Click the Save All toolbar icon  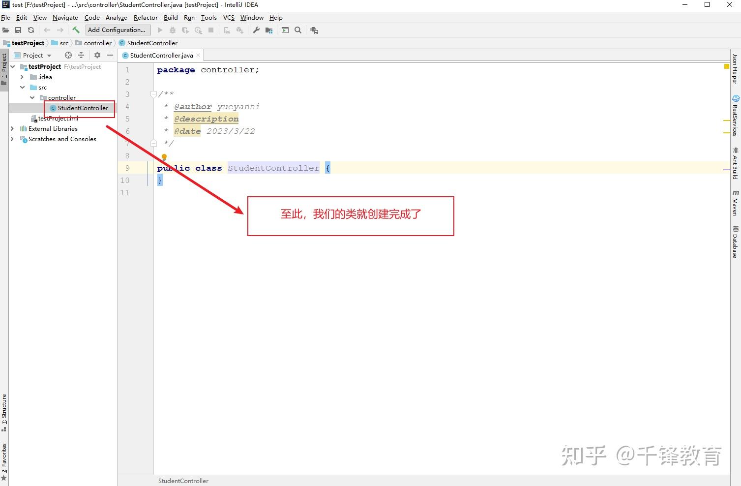pyautogui.click(x=19, y=30)
